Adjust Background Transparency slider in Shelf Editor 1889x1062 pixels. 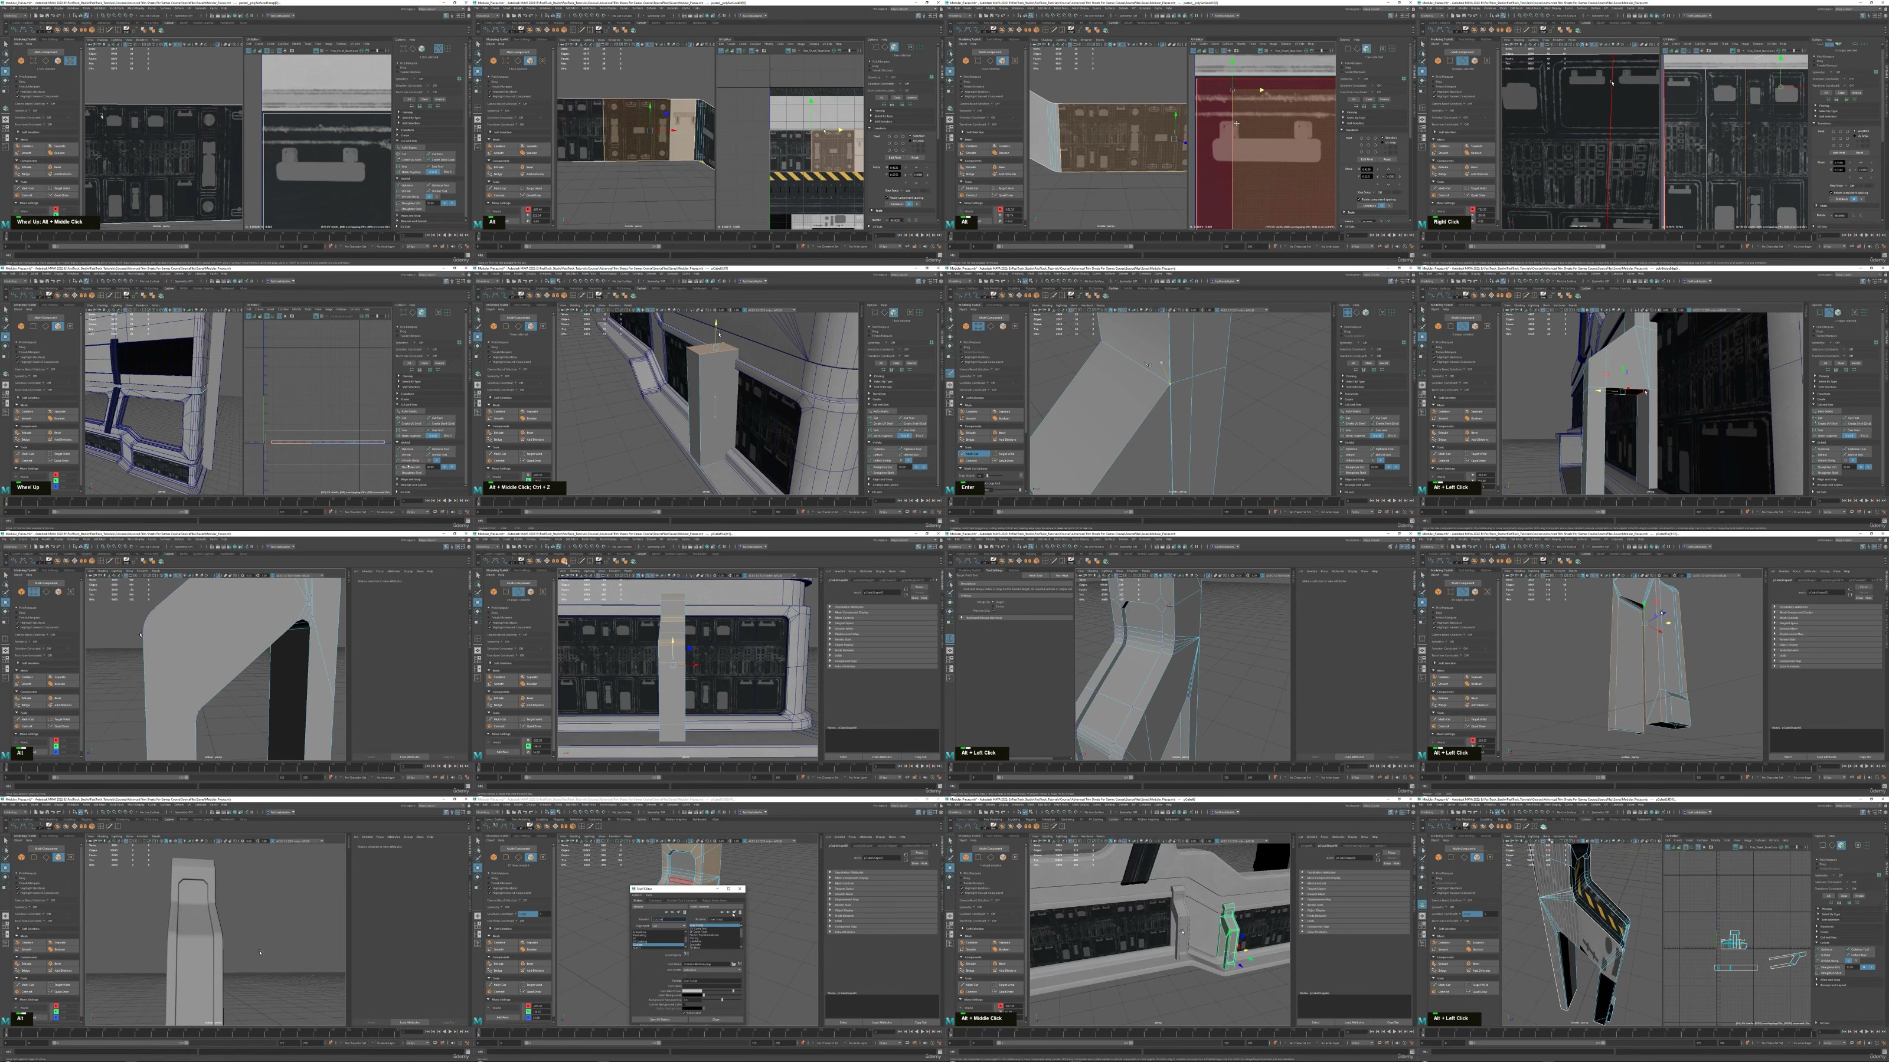point(723,1001)
